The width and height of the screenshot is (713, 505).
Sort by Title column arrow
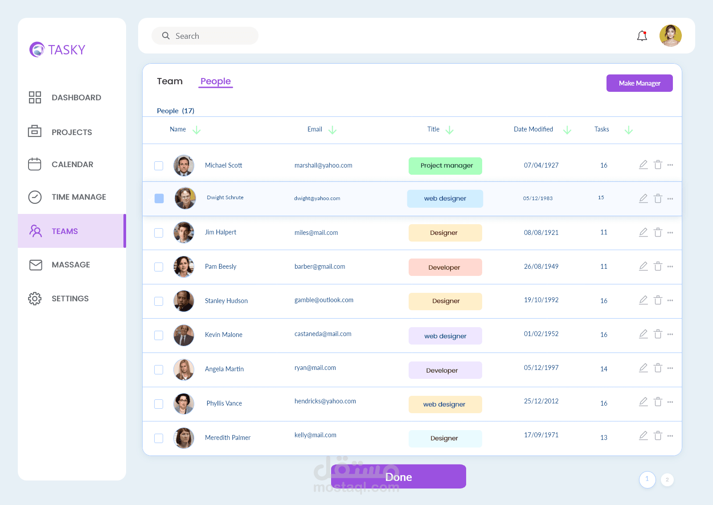click(x=450, y=130)
